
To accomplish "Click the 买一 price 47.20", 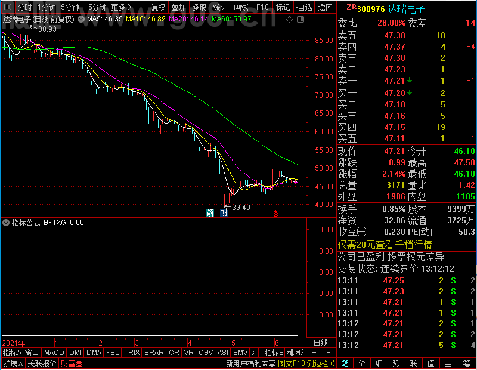I will (x=395, y=93).
